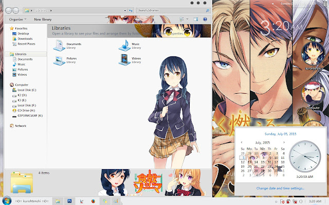Image resolution: width=329 pixels, height=205 pixels.
Task: Select Pictures under Libraries tree
Action: click(20, 70)
